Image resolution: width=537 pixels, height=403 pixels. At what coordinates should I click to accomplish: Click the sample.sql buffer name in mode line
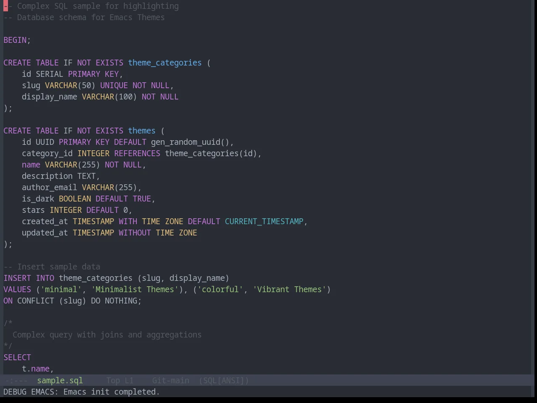click(60, 380)
